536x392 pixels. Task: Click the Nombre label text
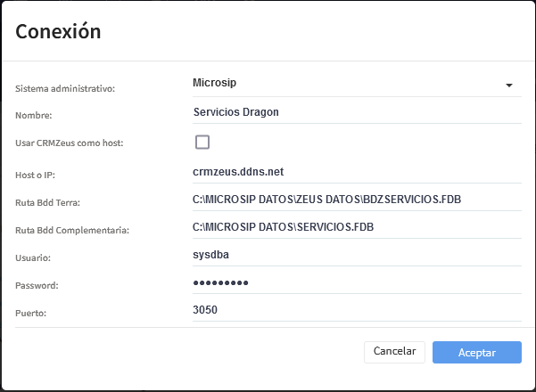click(x=34, y=116)
